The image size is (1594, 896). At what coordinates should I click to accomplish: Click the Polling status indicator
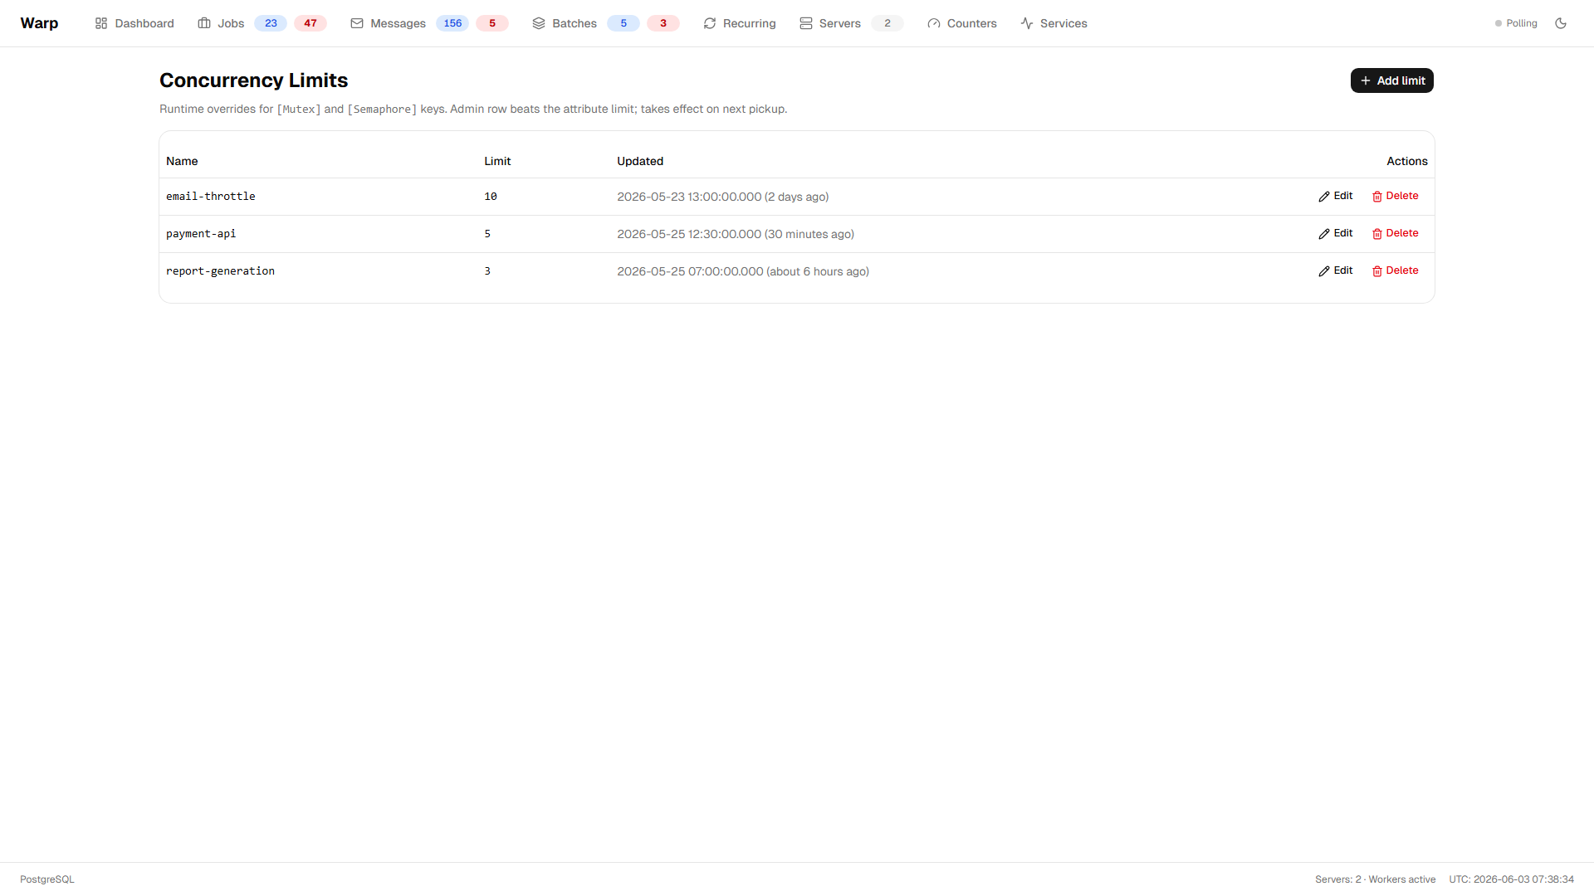coord(1516,23)
